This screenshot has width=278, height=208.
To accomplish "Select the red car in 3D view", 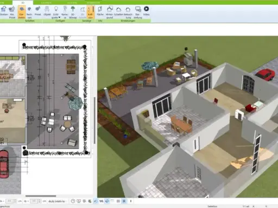I will 266,74.
